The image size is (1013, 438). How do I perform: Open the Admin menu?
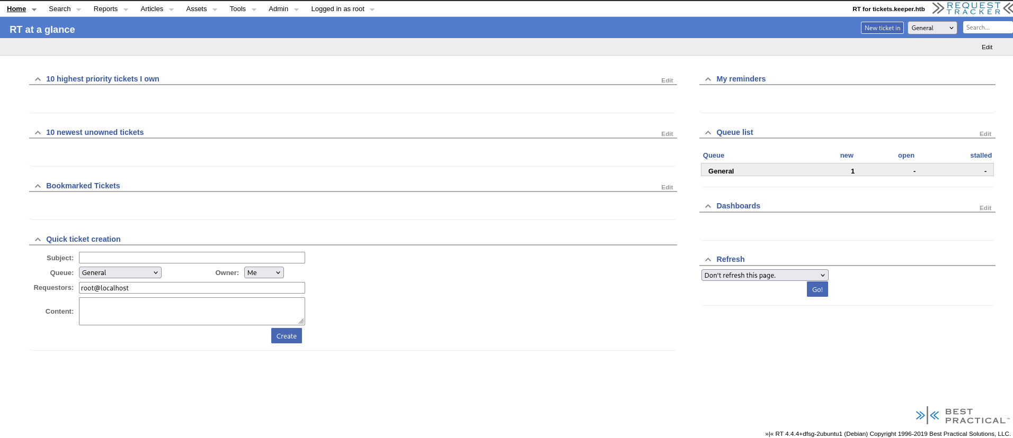click(278, 9)
